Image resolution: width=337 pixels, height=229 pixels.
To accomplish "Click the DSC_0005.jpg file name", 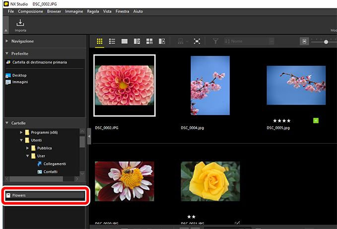I will pos(278,128).
